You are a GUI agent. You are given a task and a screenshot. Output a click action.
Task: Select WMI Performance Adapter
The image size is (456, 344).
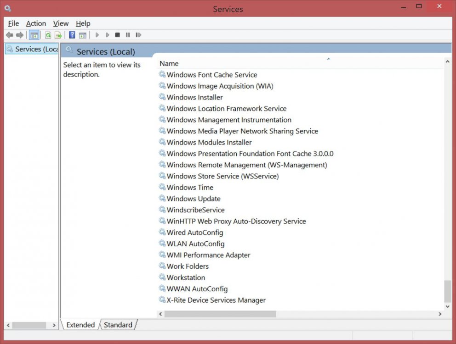pyautogui.click(x=205, y=255)
